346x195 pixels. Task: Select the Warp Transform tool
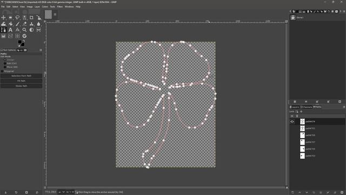click(4, 24)
